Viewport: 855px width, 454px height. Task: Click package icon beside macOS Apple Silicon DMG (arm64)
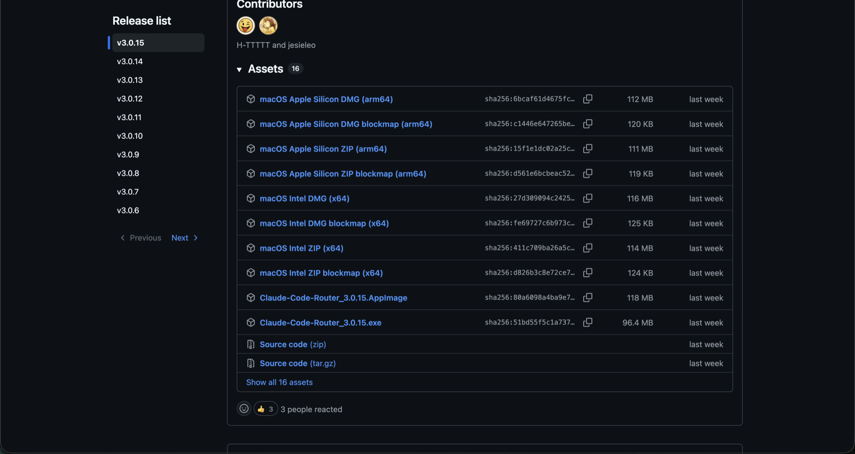[251, 99]
